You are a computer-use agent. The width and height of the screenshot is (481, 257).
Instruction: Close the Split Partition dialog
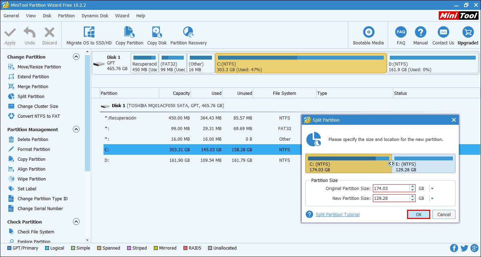click(454, 120)
